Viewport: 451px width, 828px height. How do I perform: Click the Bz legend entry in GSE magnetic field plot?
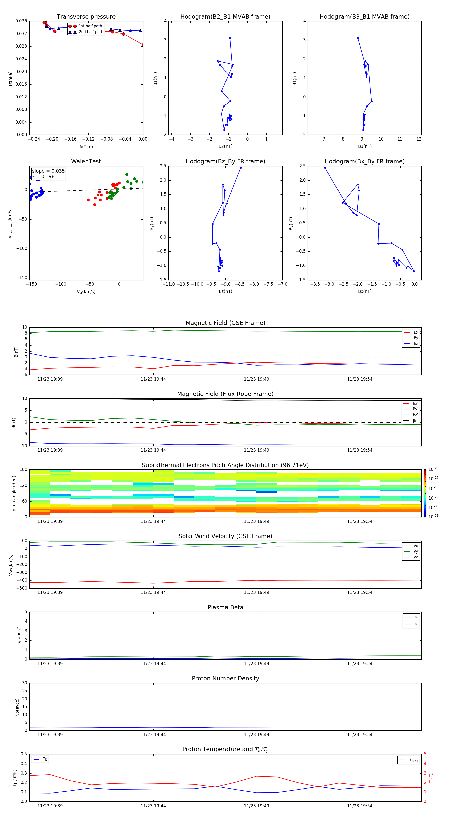pyautogui.click(x=411, y=343)
